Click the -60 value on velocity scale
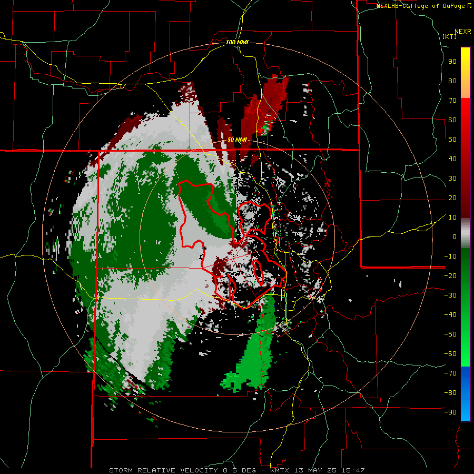The image size is (474, 474). coord(450,354)
